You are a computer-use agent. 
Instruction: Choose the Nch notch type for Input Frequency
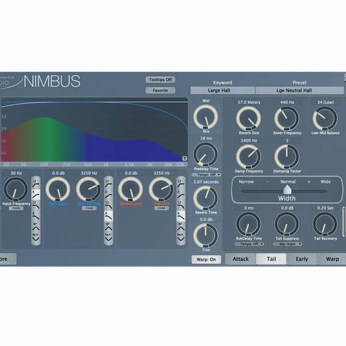point(36,237)
